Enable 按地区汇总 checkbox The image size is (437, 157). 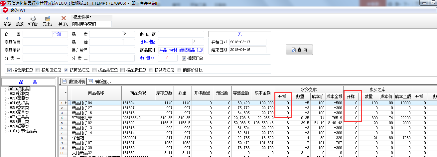coord(38,70)
